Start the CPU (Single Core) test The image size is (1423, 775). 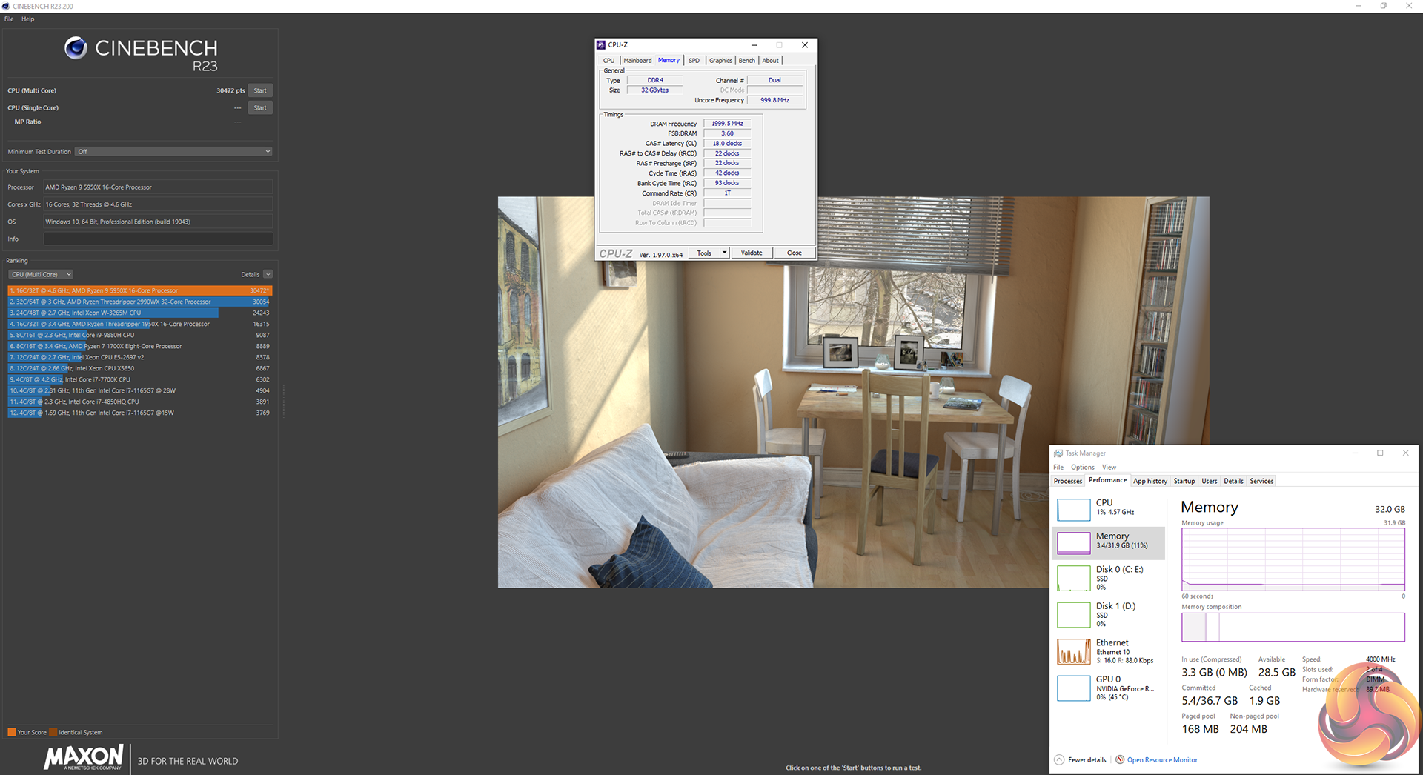click(260, 107)
